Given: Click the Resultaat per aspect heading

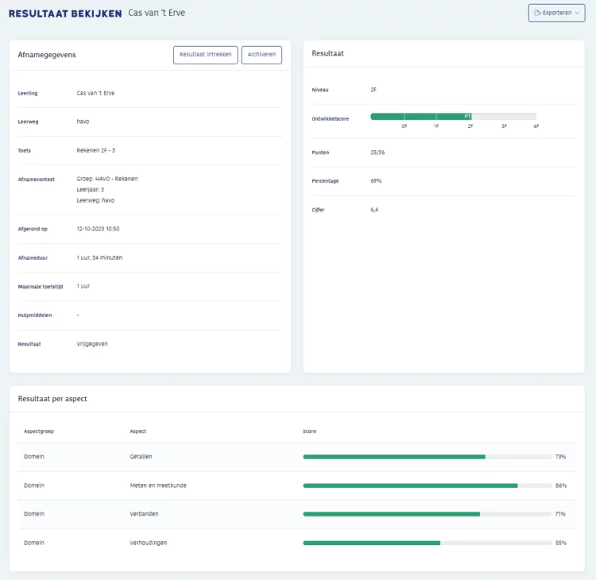Looking at the screenshot, I should (x=52, y=399).
